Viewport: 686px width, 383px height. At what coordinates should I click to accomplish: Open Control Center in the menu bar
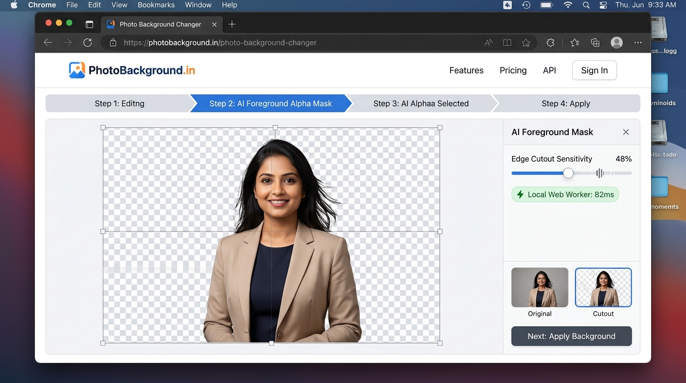[603, 5]
